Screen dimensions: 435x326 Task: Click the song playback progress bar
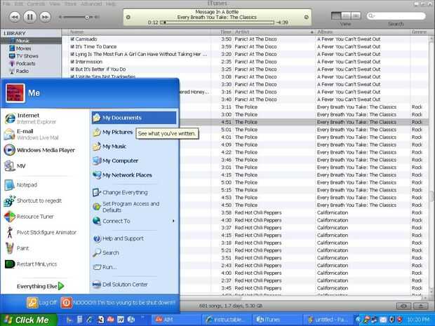pyautogui.click(x=217, y=22)
